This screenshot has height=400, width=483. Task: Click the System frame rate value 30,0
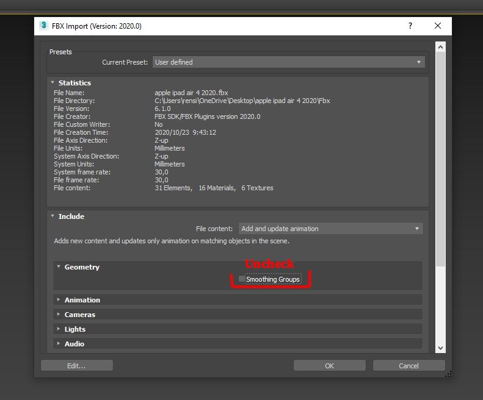pos(161,172)
